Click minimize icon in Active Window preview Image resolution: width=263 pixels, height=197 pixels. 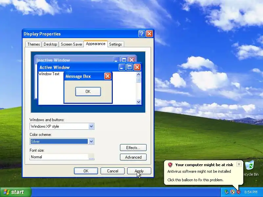coord(122,67)
